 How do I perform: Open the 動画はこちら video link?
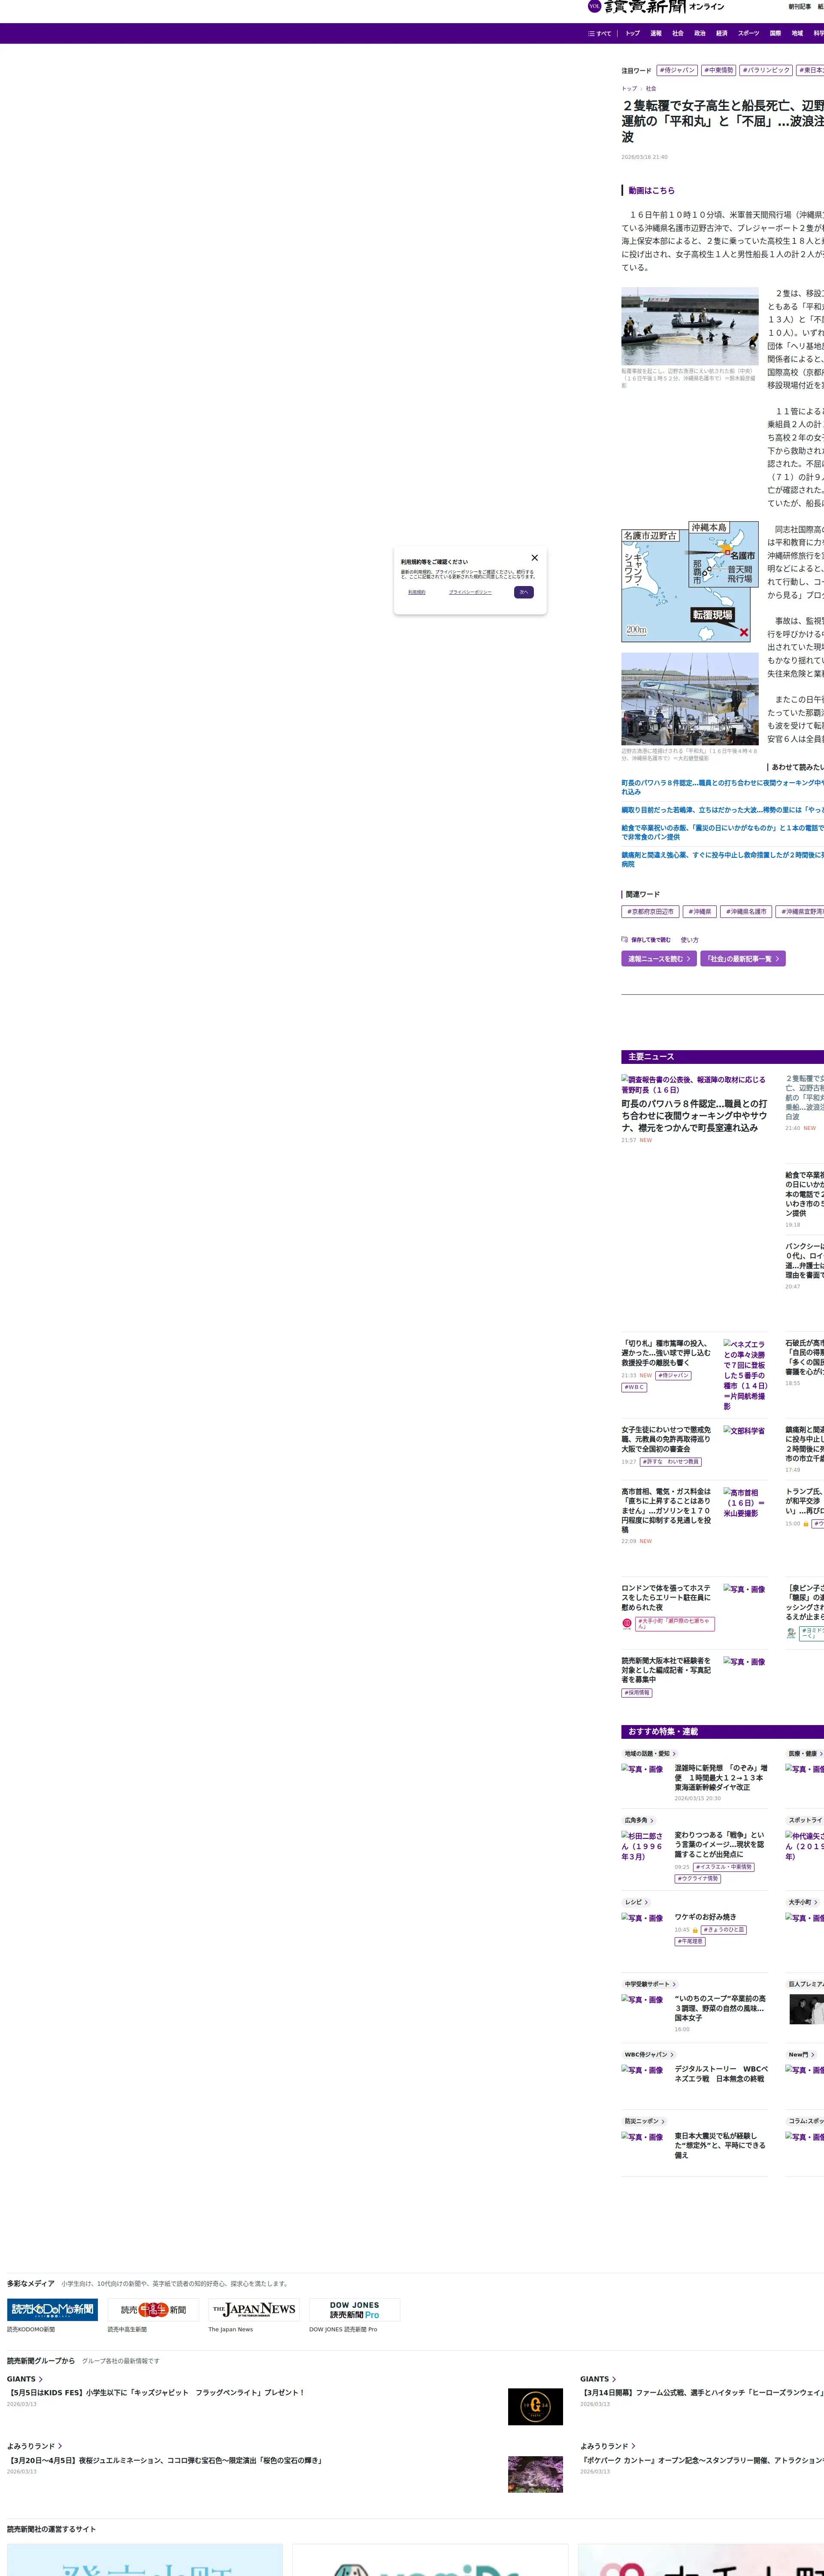(x=651, y=190)
